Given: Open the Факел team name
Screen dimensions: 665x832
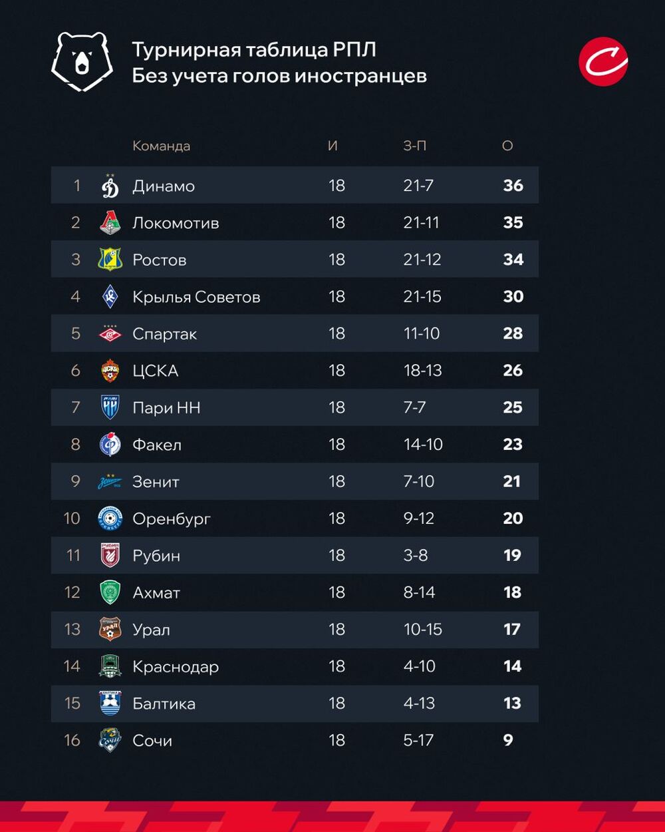Looking at the screenshot, I should click(157, 445).
